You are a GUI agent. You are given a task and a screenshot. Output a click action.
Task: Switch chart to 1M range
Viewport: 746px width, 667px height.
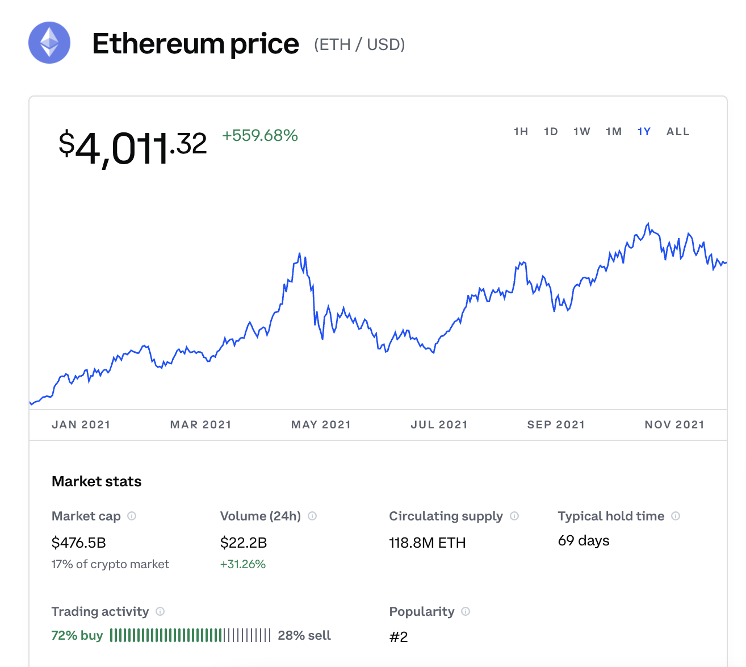pos(614,132)
